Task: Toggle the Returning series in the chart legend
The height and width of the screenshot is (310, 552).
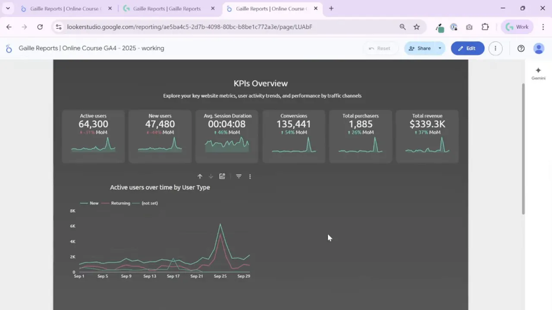Action: click(x=117, y=203)
